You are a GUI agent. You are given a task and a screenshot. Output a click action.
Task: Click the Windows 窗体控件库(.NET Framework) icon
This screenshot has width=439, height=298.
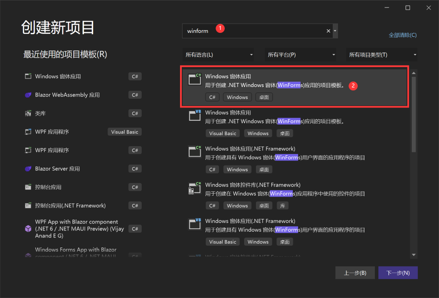[194, 188]
